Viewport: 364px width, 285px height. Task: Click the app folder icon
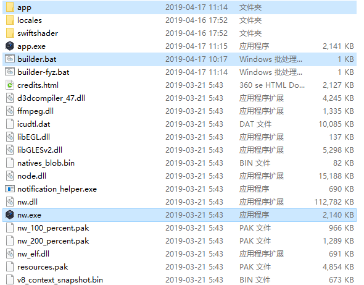(10, 7)
